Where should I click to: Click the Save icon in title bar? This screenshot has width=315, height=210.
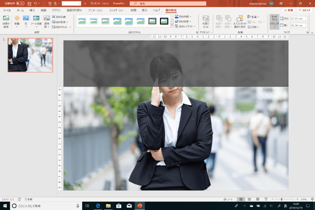29,3
